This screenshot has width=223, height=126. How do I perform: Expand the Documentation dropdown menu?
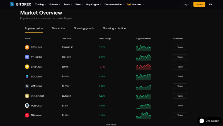[114, 4]
